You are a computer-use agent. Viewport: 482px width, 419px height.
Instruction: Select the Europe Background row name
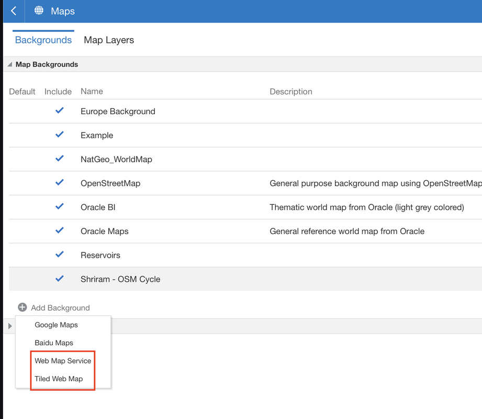118,112
